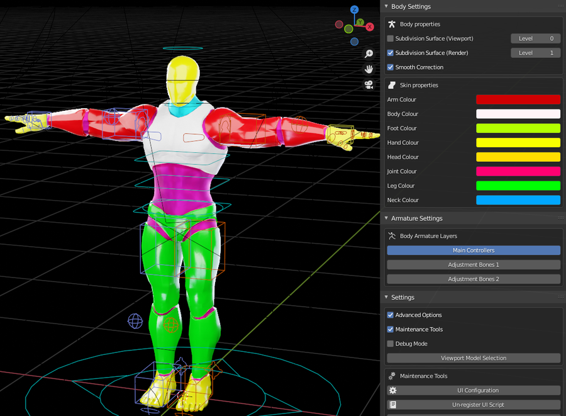This screenshot has height=416, width=566.
Task: Click Armature Settings panel drag handle
Action: 560,218
